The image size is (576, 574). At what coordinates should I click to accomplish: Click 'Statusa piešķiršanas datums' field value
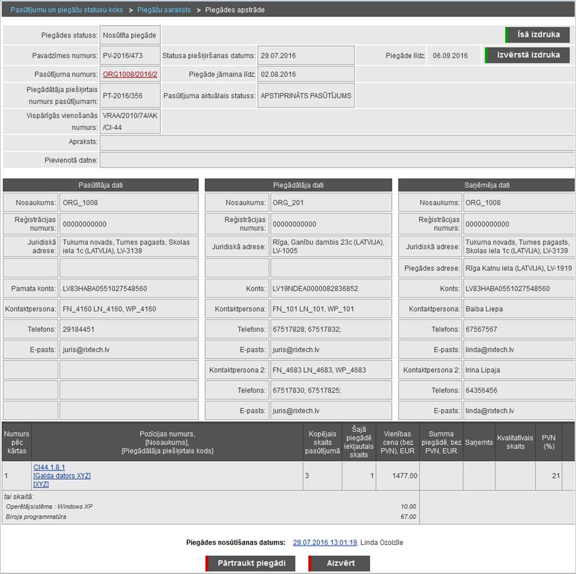pyautogui.click(x=306, y=56)
